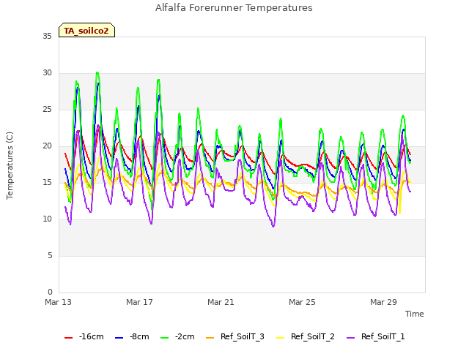Click the 25 y-axis tick label

point(47,110)
